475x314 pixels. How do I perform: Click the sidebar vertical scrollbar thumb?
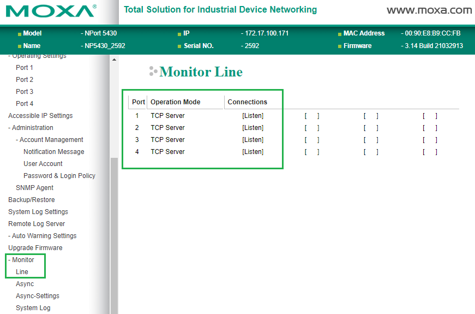pos(114,235)
